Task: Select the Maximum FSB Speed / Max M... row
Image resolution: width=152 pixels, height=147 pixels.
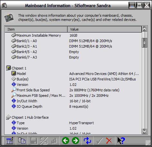Action: [x=73, y=96]
